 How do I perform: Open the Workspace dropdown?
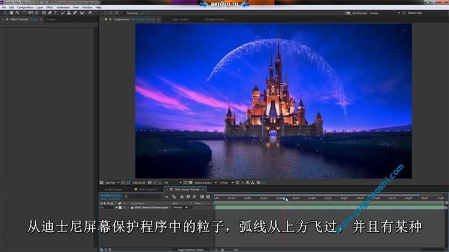[384, 13]
